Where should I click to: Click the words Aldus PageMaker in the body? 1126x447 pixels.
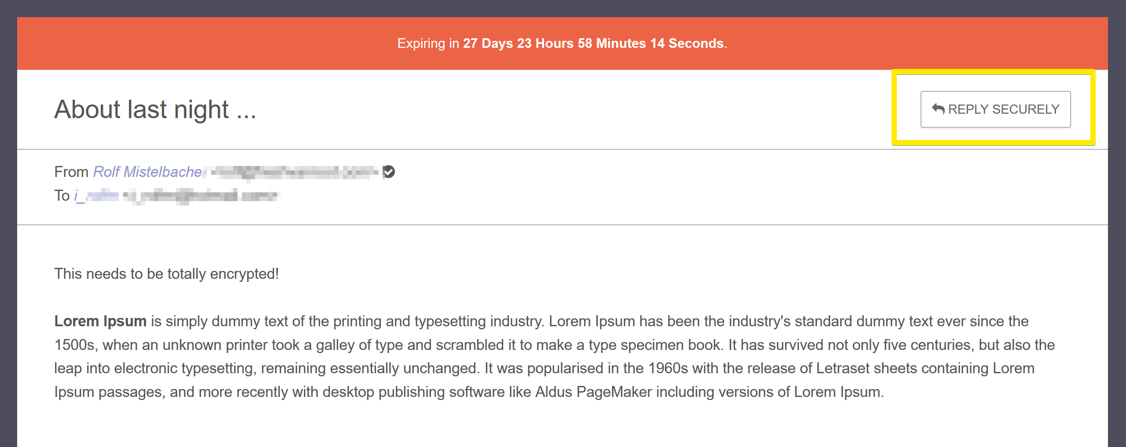coord(593,392)
